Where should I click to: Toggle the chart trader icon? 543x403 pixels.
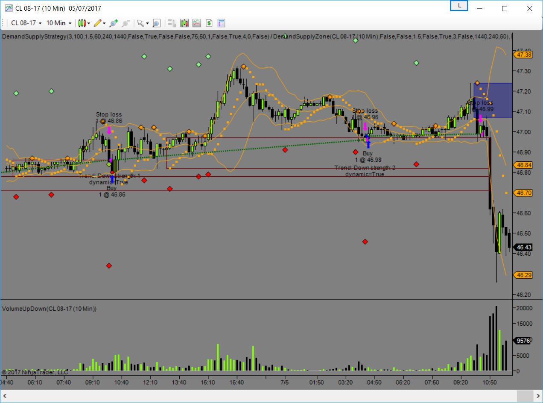[x=172, y=23]
